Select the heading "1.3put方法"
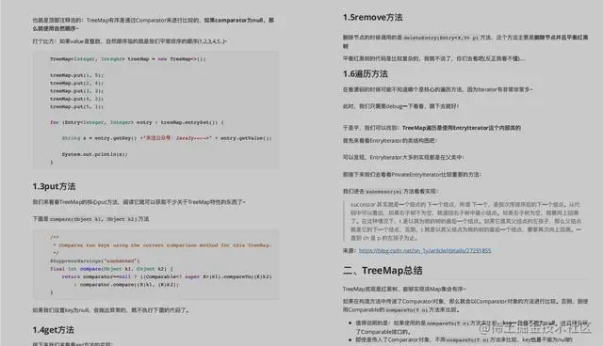The image size is (603, 346). click(54, 186)
